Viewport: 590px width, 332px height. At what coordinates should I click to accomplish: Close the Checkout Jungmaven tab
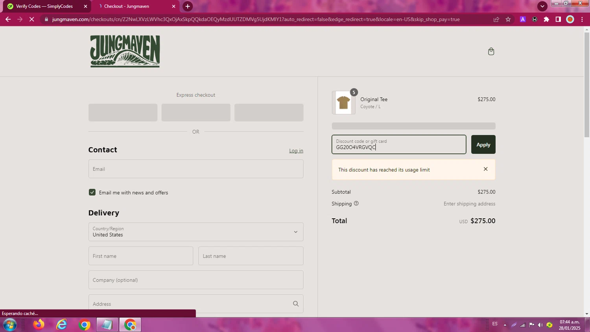tap(173, 6)
